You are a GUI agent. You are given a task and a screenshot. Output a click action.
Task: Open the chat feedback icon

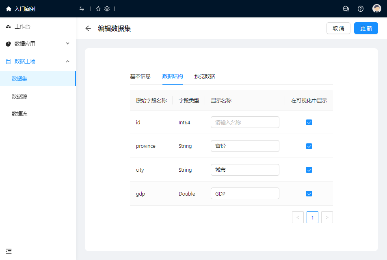[346, 9]
